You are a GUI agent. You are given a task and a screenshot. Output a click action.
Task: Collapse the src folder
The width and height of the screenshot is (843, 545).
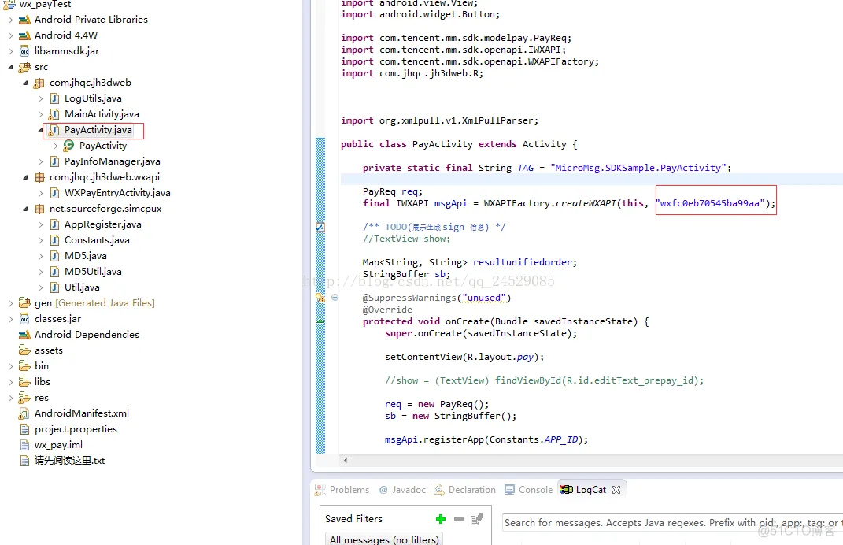[x=10, y=67]
